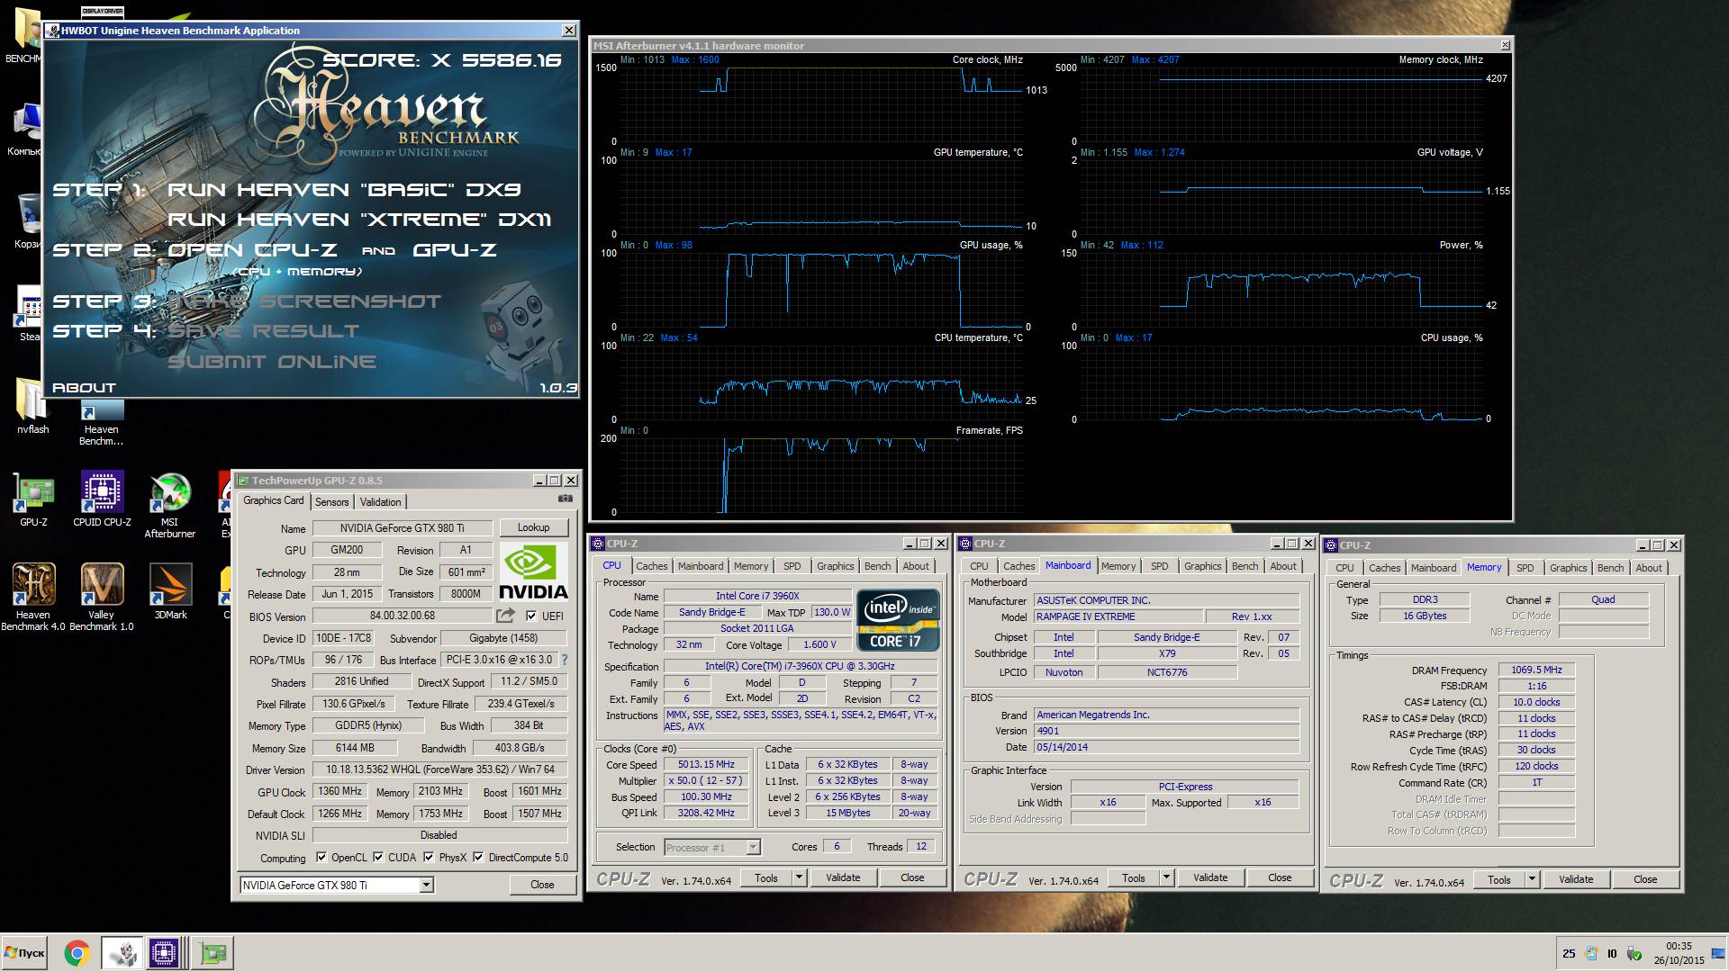Expand Tools dropdown arrow in CPU-Z Mainboard window
This screenshot has width=1729, height=972.
pos(1166,877)
